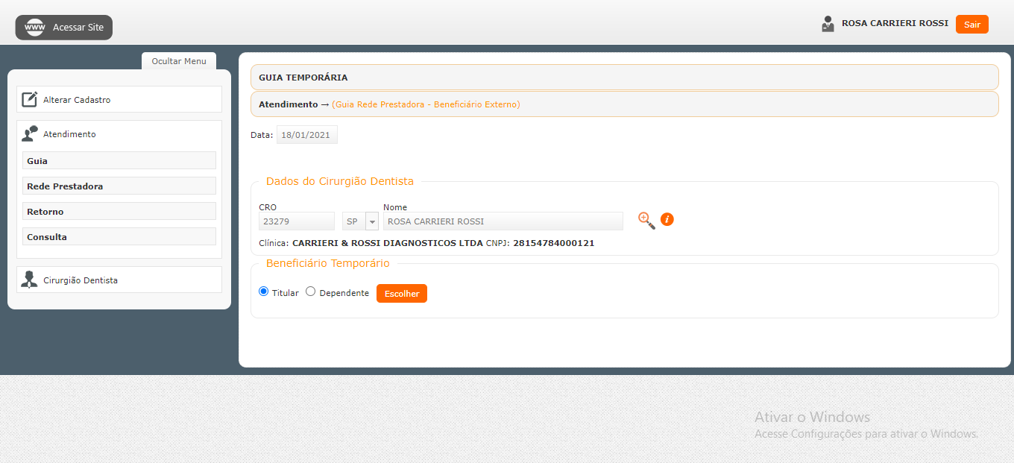
Task: Open Acessar Site button
Action: 64,28
